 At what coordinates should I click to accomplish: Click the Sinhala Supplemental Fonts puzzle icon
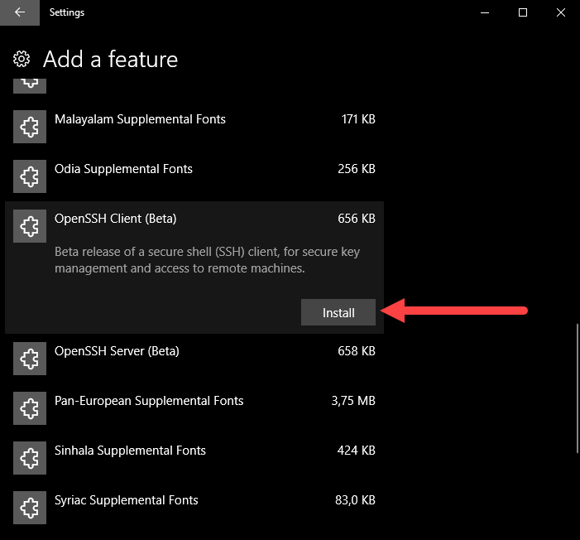30,458
